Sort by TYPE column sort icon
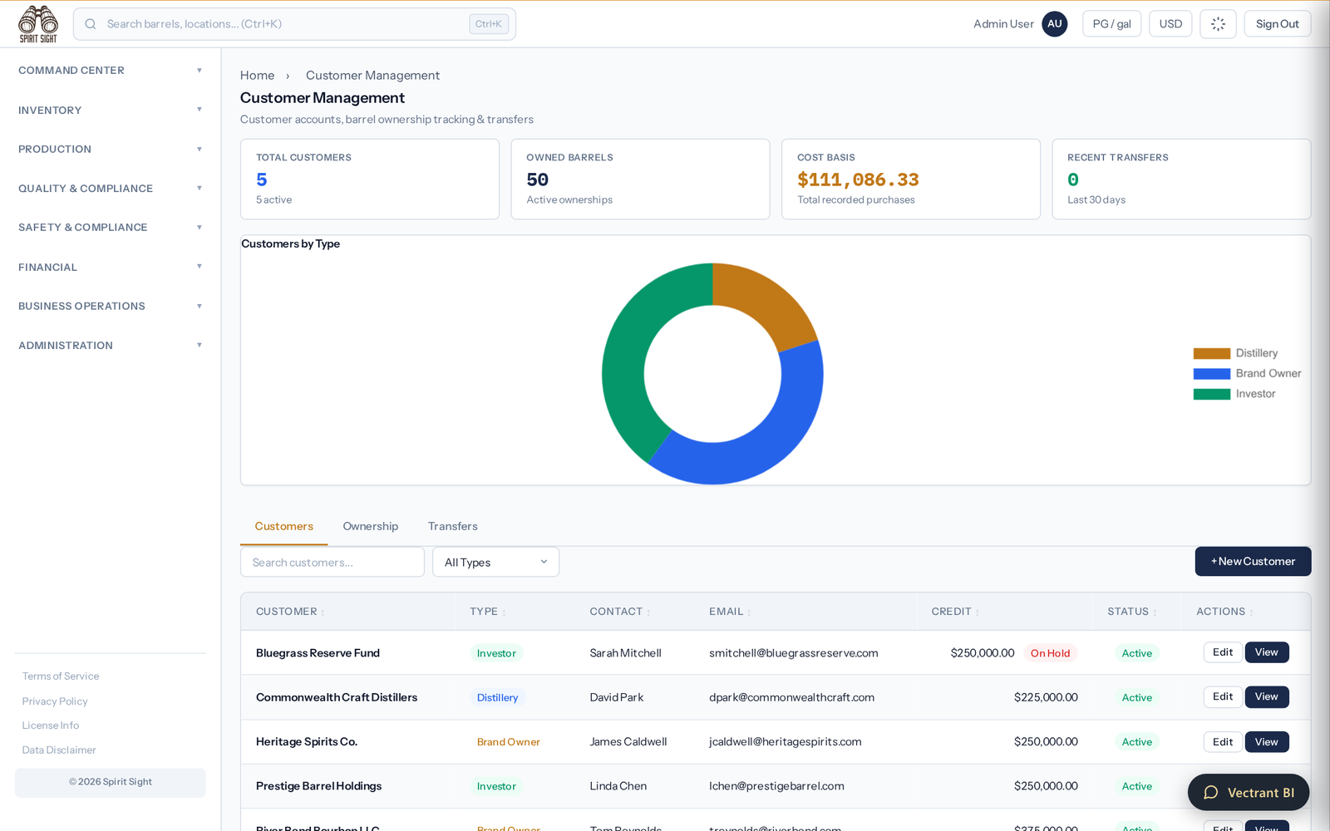The height and width of the screenshot is (831, 1330). [x=504, y=612]
